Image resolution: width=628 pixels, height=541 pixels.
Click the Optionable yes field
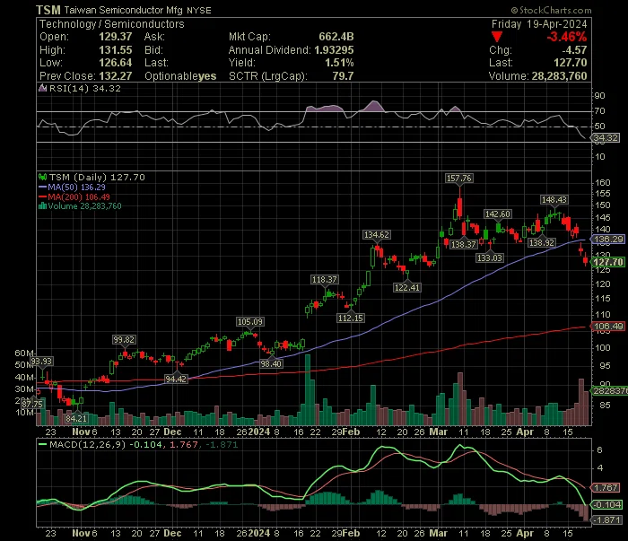click(180, 76)
